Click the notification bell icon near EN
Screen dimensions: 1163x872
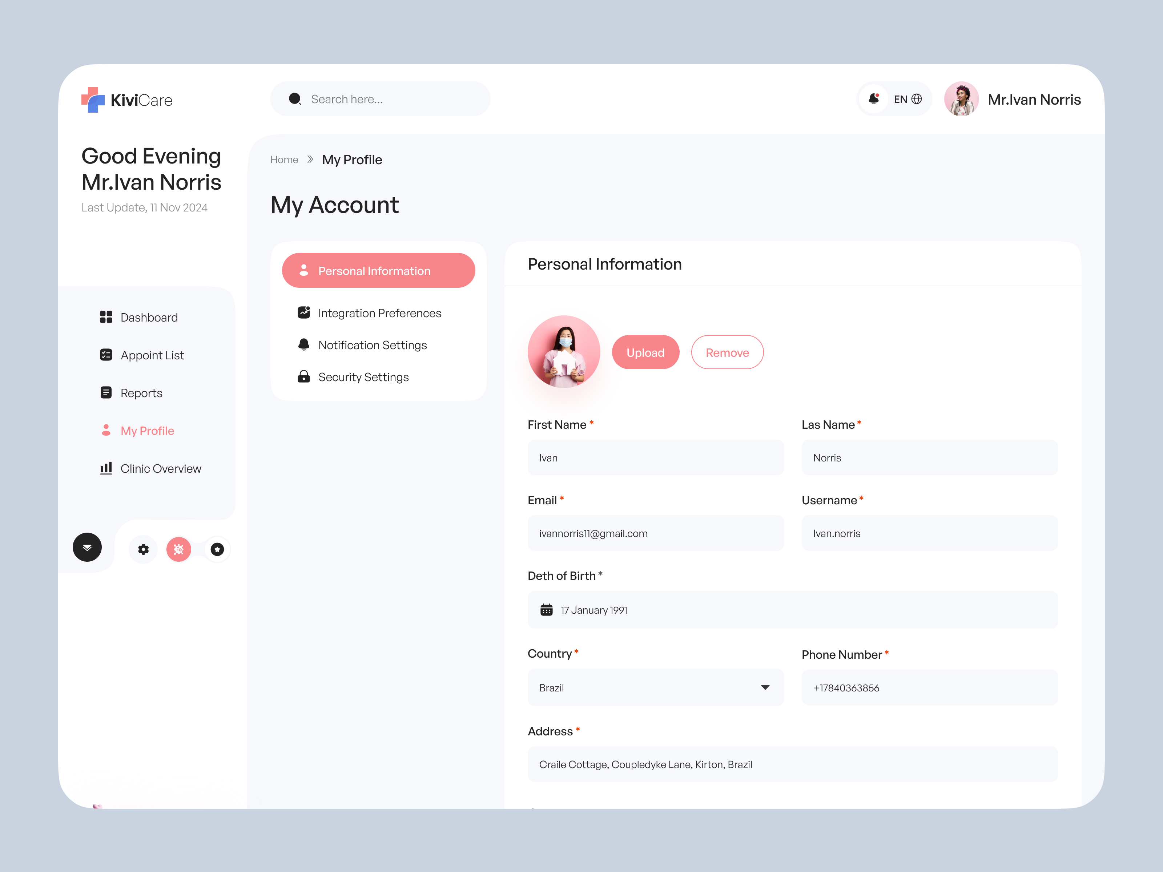874,99
